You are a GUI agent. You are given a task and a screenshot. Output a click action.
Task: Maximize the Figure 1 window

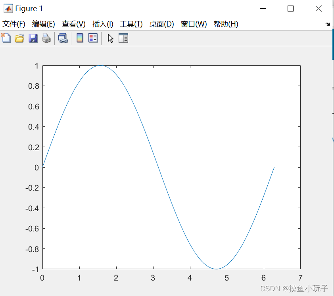[x=290, y=8]
